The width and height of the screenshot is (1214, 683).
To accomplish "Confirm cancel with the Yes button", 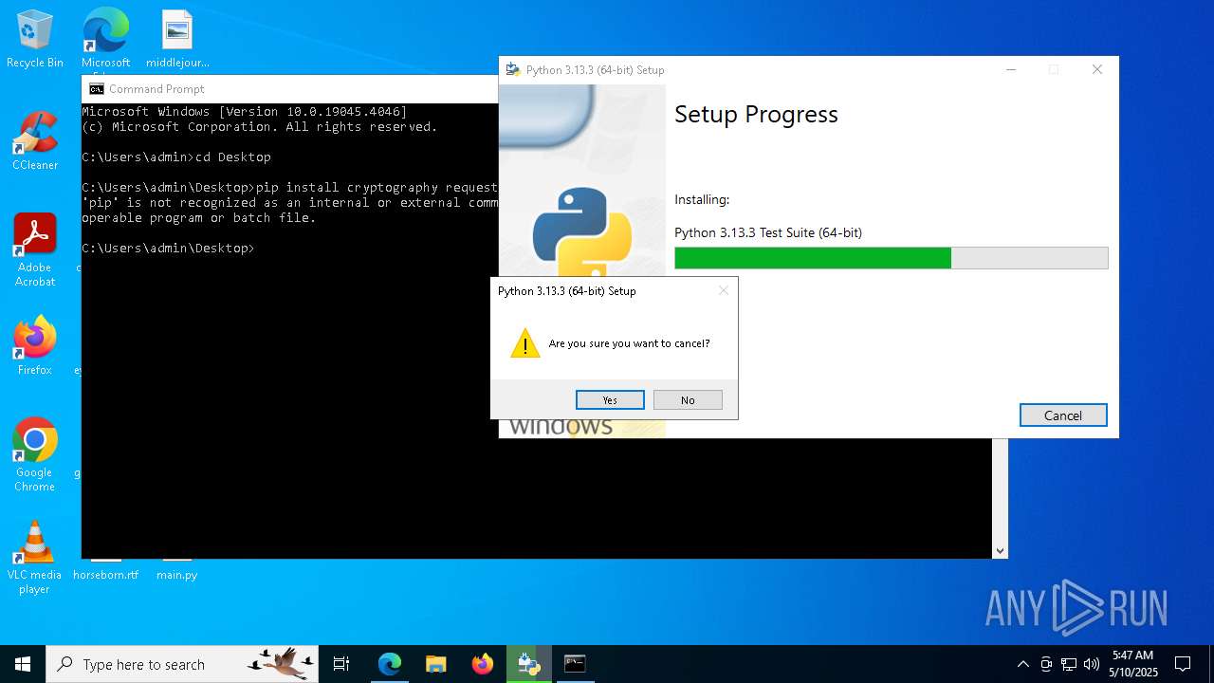I will [610, 400].
